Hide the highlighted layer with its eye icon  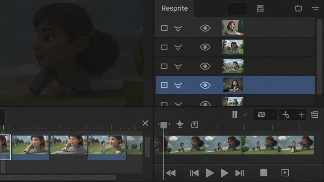pyautogui.click(x=205, y=85)
